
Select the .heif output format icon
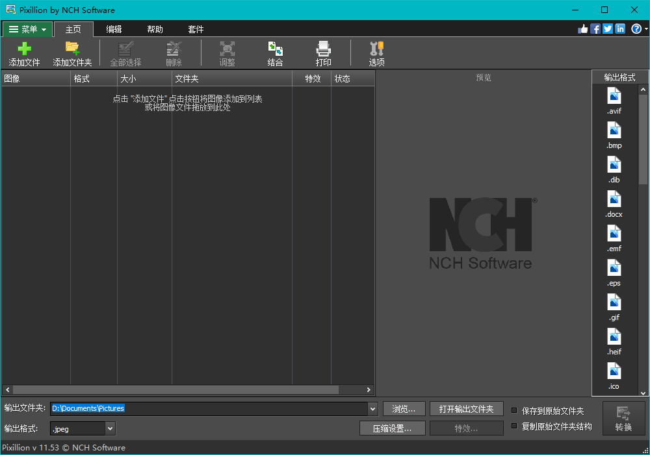coord(614,337)
